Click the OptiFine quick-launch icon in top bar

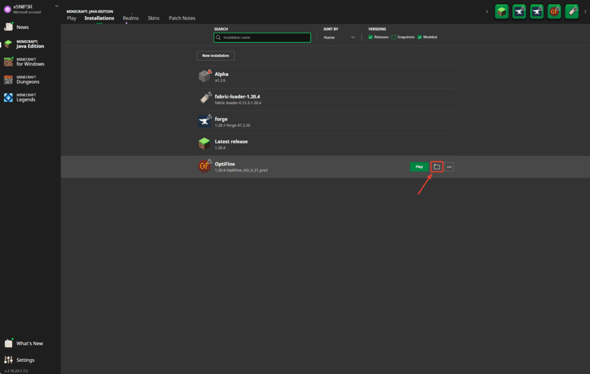click(x=554, y=11)
